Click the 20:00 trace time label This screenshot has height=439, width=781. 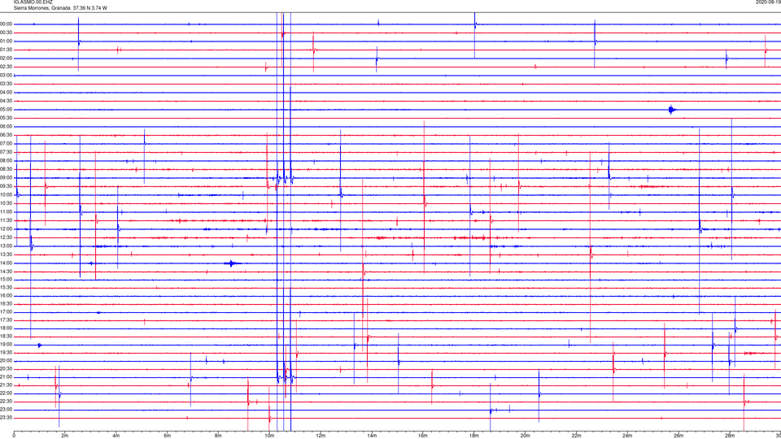pos(7,361)
